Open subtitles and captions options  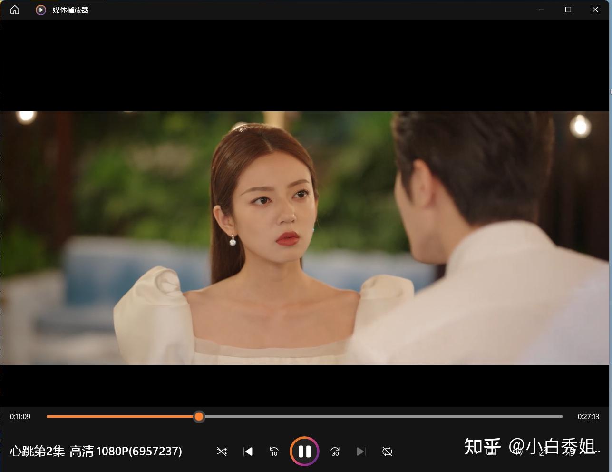tap(490, 452)
